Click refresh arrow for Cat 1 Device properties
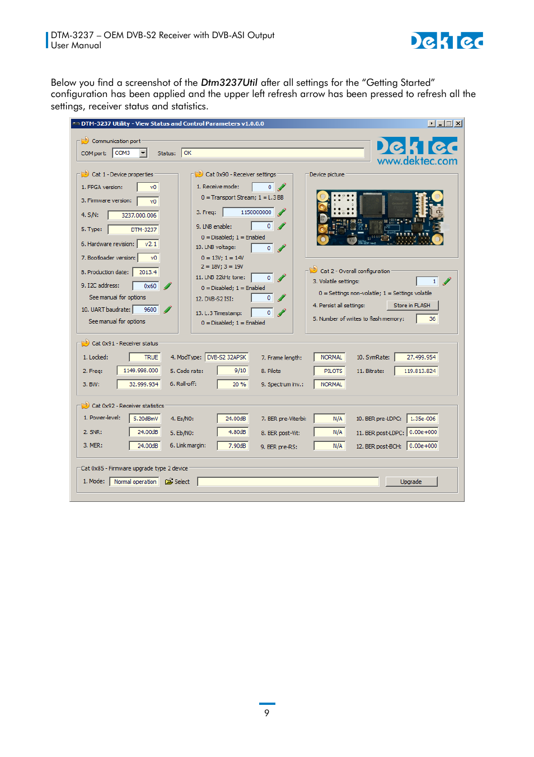The image size is (534, 757). point(85,174)
